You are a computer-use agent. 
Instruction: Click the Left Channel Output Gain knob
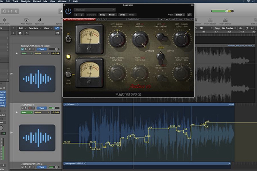[x=182, y=39]
